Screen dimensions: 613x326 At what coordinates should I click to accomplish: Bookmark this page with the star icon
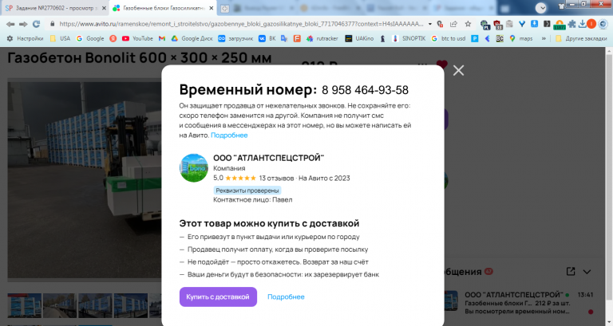[468, 24]
